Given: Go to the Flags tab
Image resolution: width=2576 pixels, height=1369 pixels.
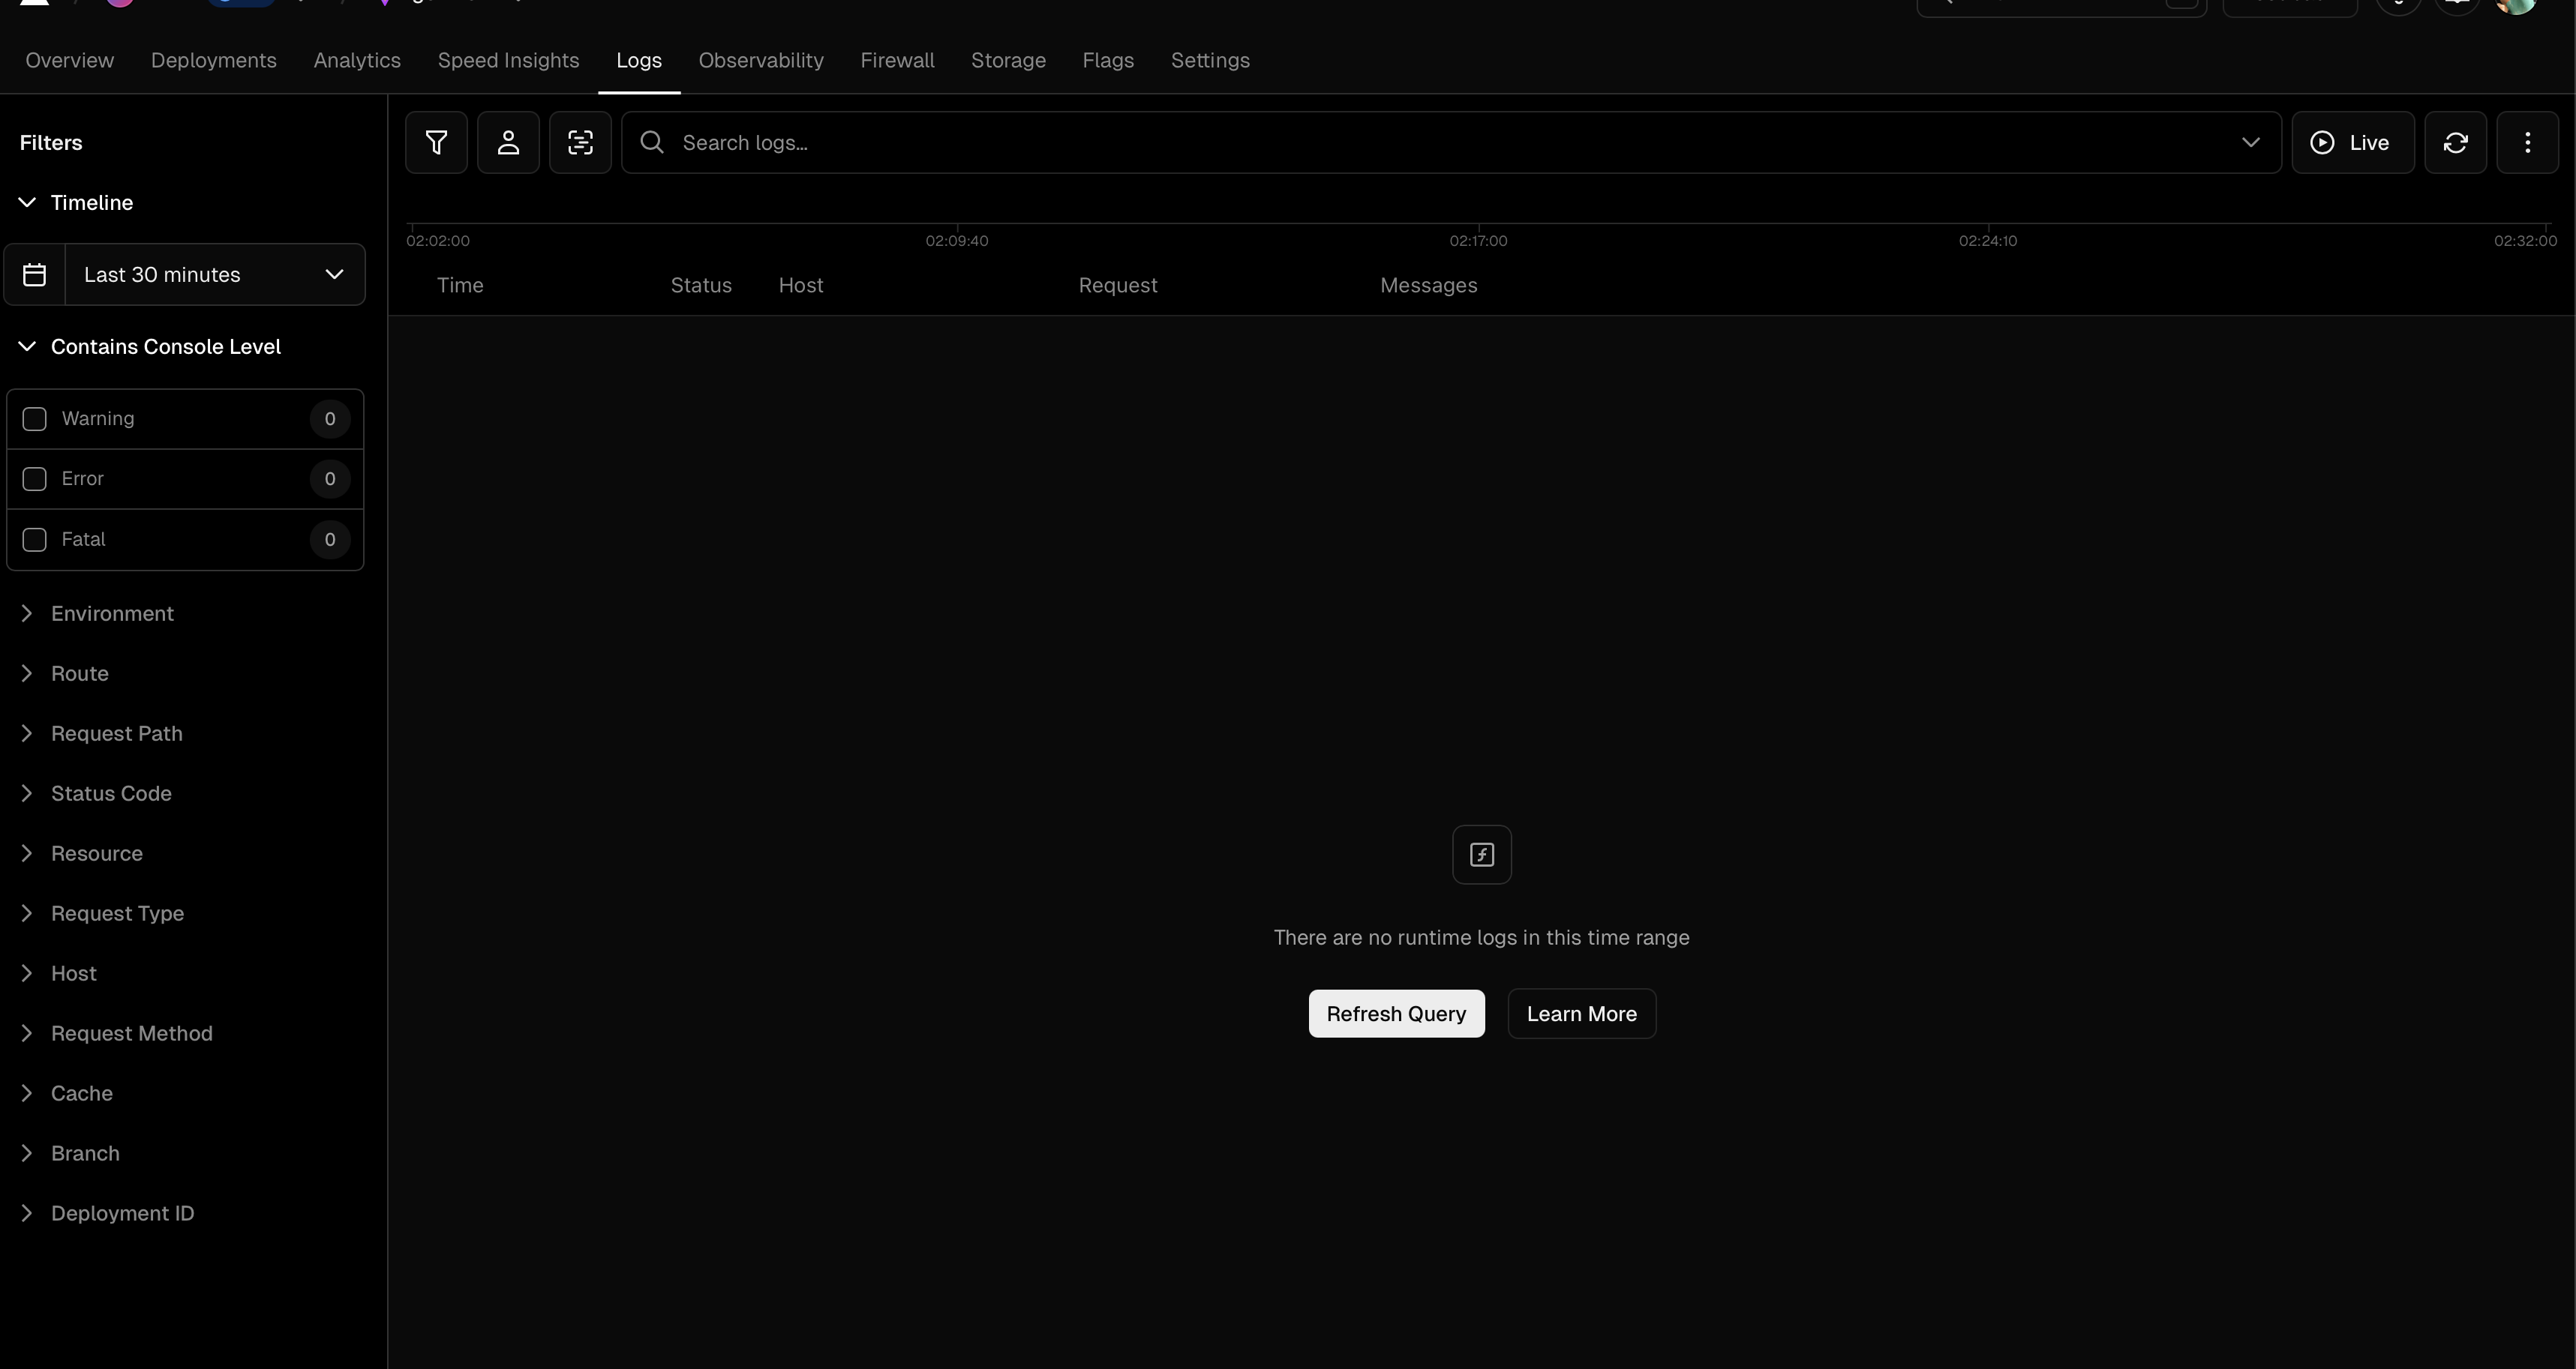Looking at the screenshot, I should [x=1108, y=61].
